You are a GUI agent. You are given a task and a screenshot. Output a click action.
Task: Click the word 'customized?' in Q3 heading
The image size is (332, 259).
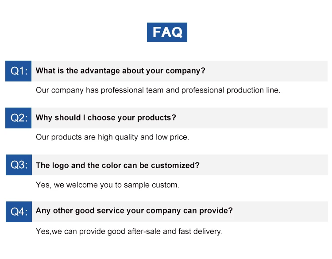[175, 165]
